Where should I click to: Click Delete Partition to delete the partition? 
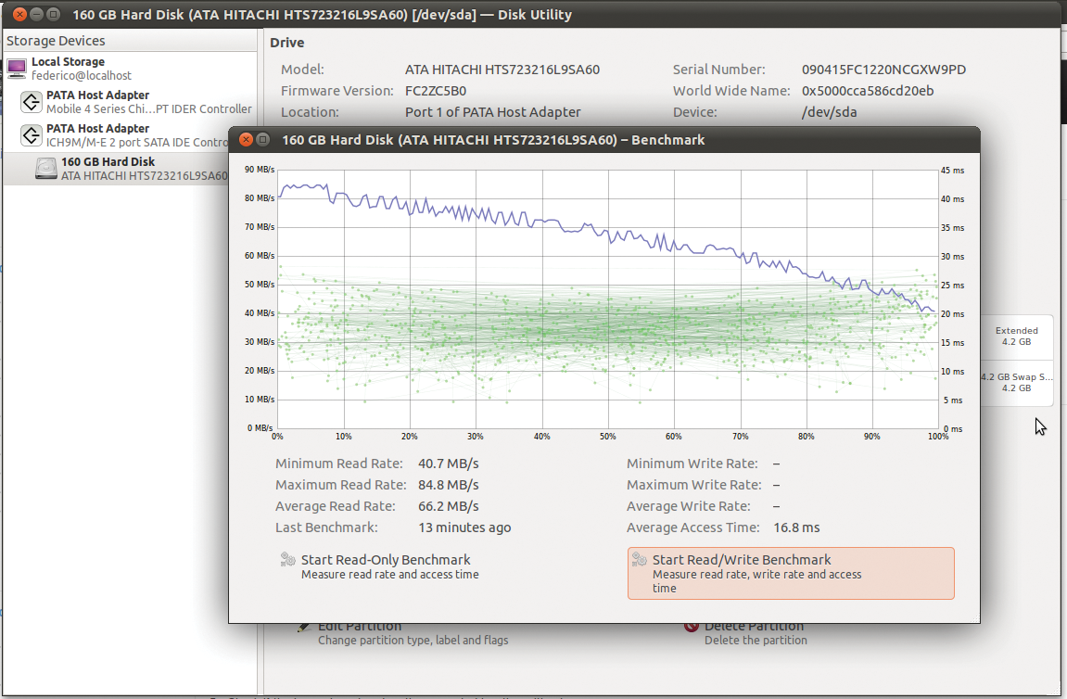(x=751, y=628)
